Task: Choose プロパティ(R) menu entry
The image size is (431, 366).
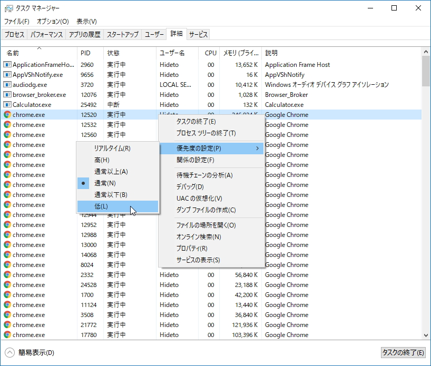Action: point(211,249)
